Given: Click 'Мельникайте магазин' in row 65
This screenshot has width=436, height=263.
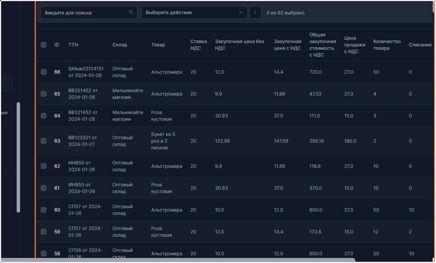Looking at the screenshot, I should (128, 94).
